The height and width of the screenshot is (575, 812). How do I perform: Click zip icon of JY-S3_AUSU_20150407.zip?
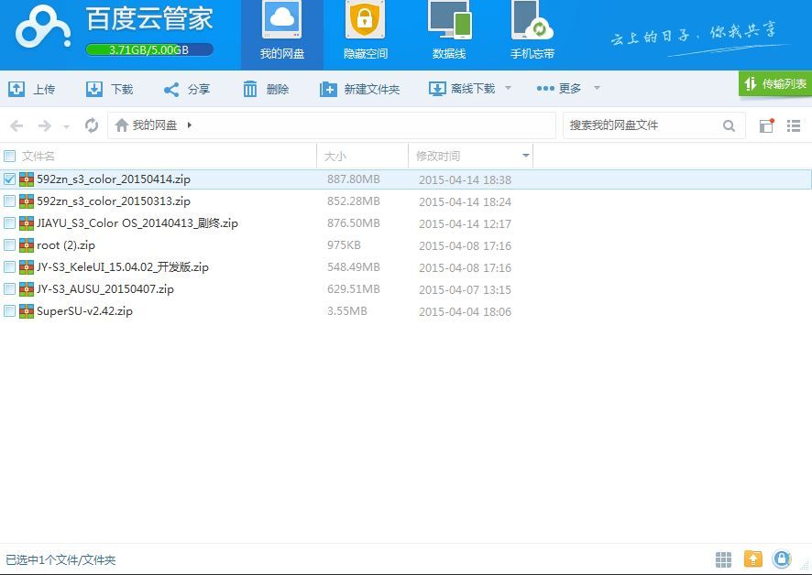pos(27,288)
